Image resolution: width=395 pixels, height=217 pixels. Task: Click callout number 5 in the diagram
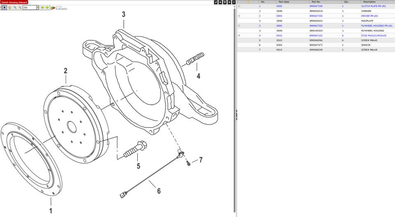pyautogui.click(x=138, y=166)
